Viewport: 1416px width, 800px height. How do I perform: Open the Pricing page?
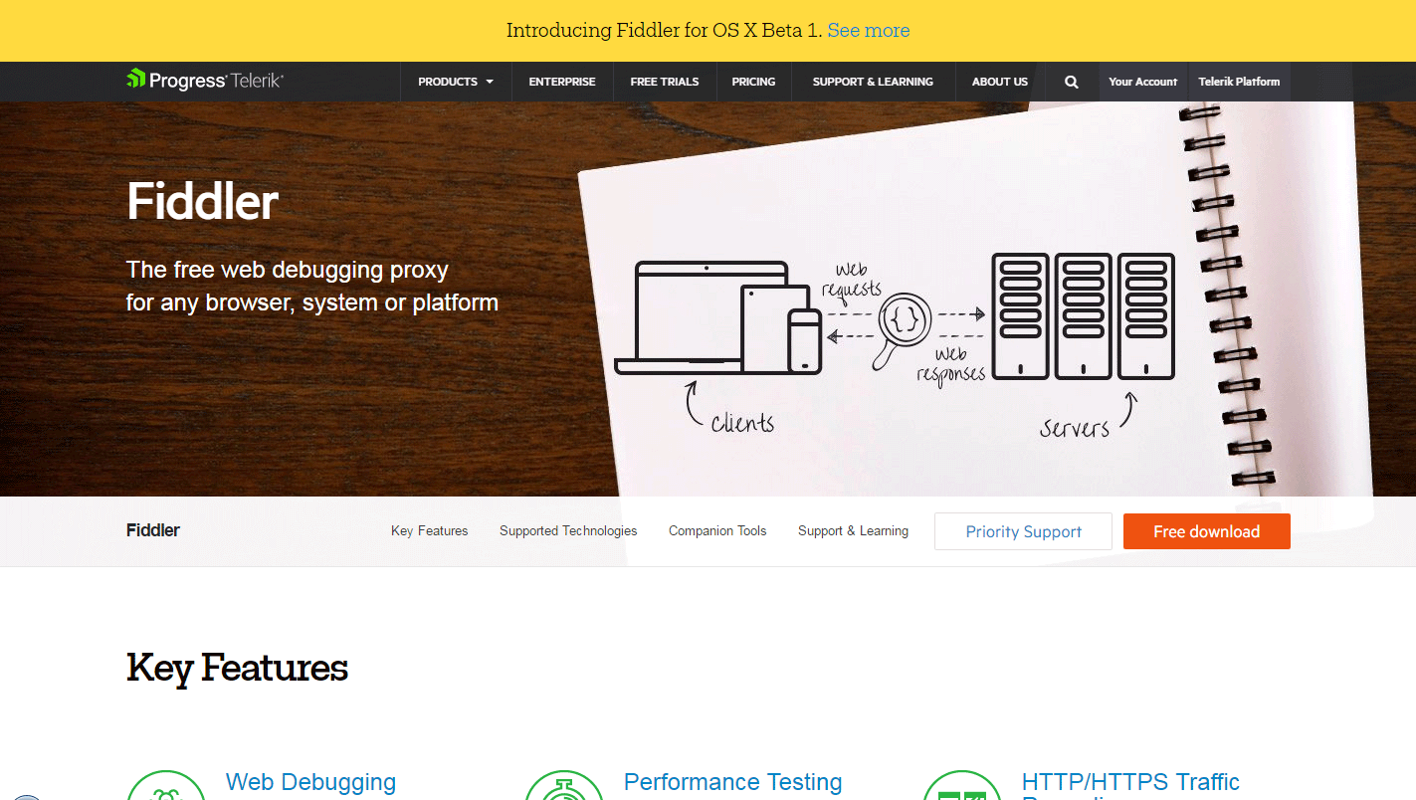click(x=753, y=82)
